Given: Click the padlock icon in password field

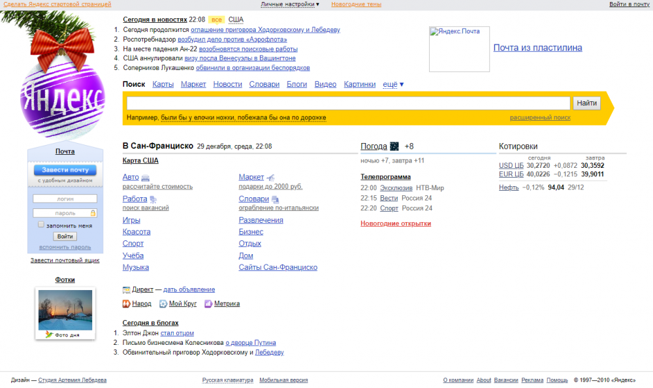Looking at the screenshot, I should point(93,213).
